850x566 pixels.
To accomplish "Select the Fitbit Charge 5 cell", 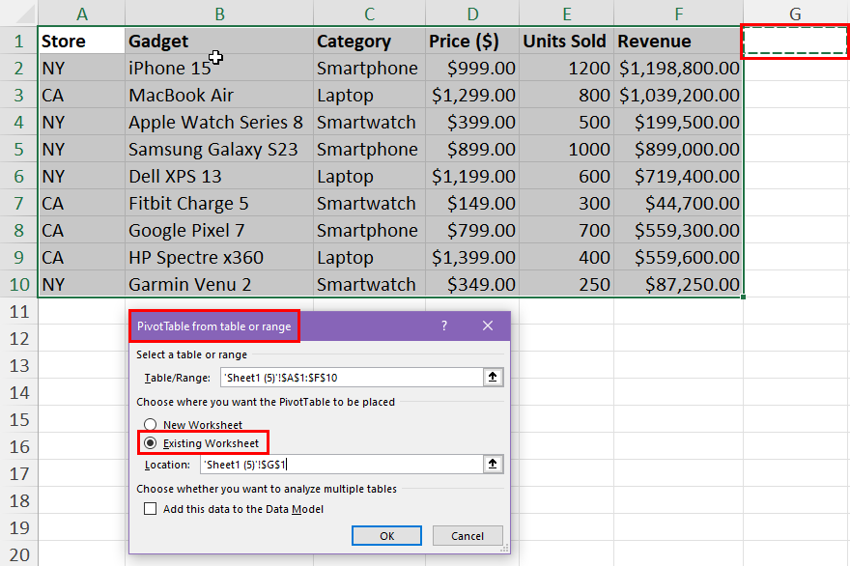I will click(x=219, y=203).
